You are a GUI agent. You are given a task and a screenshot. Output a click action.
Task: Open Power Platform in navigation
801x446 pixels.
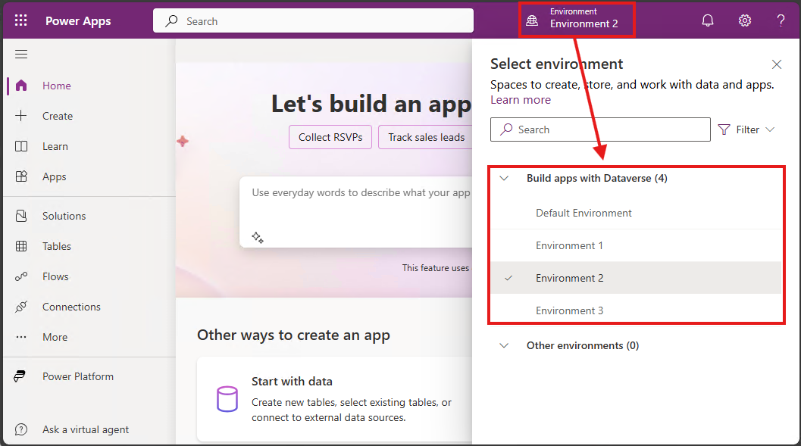tap(77, 376)
